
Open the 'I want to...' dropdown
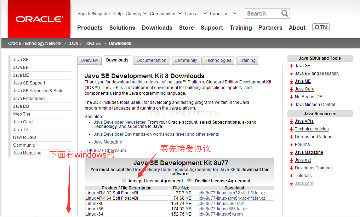pyautogui.click(x=223, y=13)
